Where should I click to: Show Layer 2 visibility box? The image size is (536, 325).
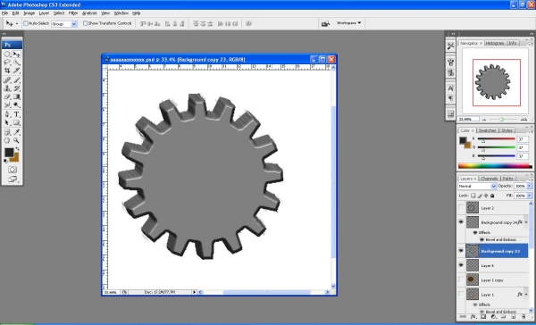tap(461, 207)
